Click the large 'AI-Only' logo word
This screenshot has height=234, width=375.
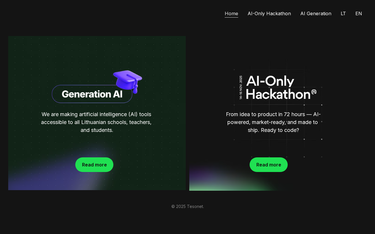(x=270, y=81)
